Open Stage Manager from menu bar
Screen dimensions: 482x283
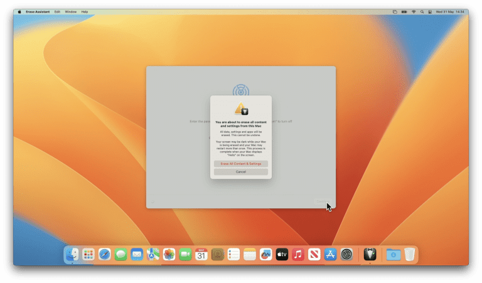click(x=395, y=12)
